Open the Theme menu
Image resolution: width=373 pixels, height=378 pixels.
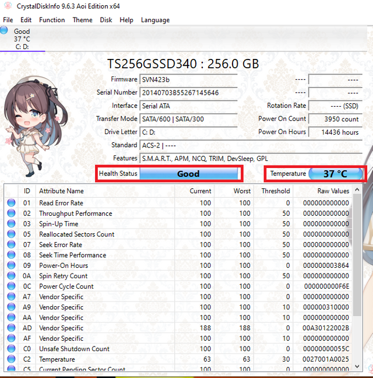point(82,20)
